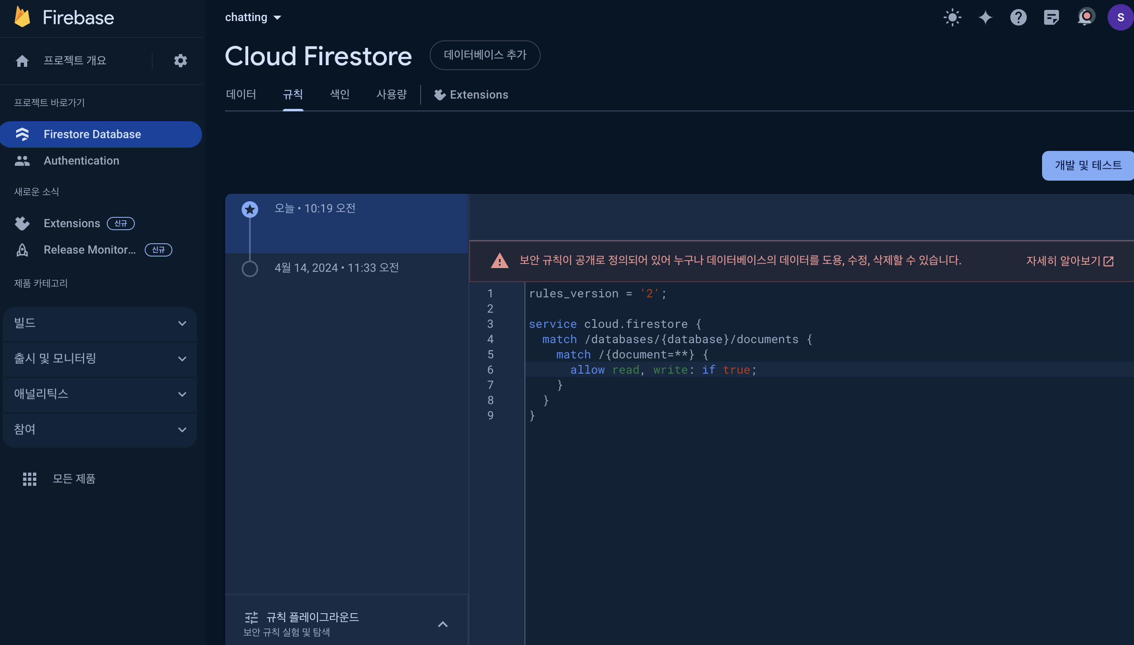Screen dimensions: 1134x645
Task: Expand the 빌드 category
Action: click(100, 323)
